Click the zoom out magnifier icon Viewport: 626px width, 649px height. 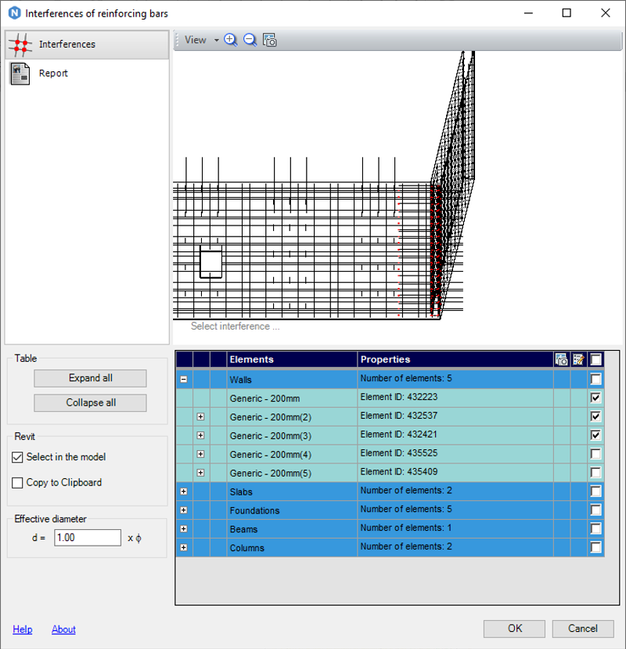tap(250, 40)
